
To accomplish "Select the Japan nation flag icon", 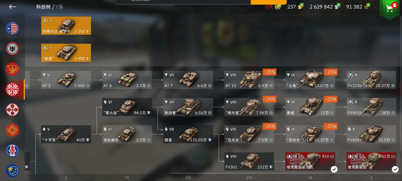I will [12, 110].
